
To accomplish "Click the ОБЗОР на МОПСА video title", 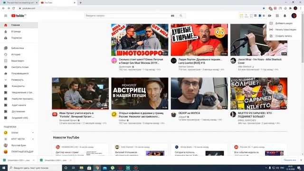I will pos(189,113).
